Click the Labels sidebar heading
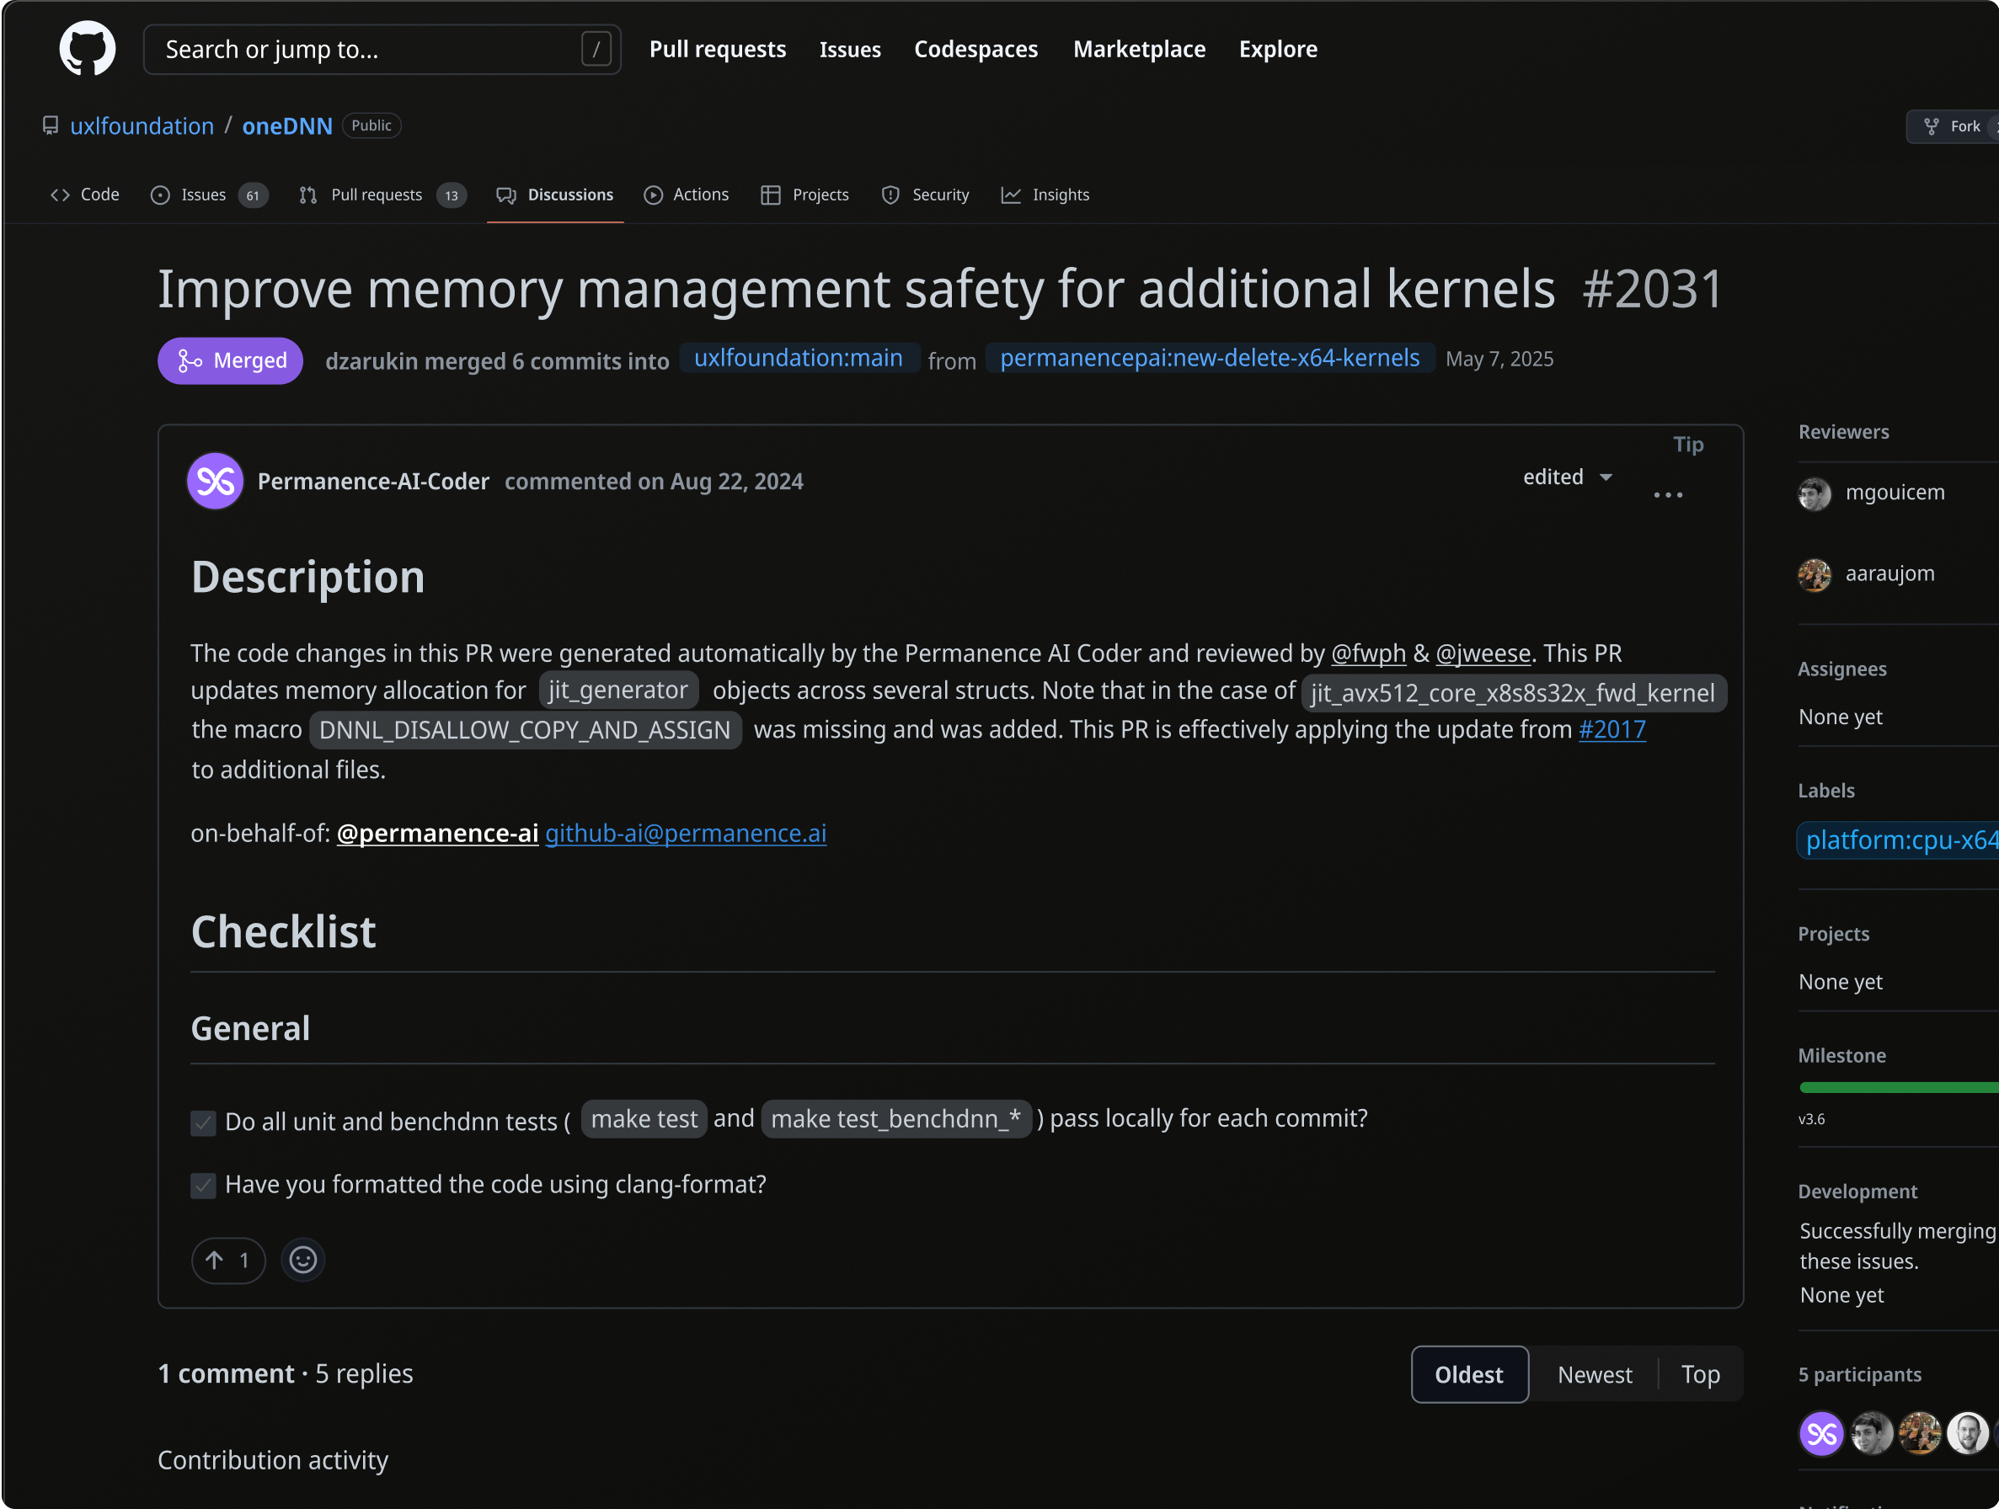This screenshot has width=1999, height=1509. coord(1825,790)
